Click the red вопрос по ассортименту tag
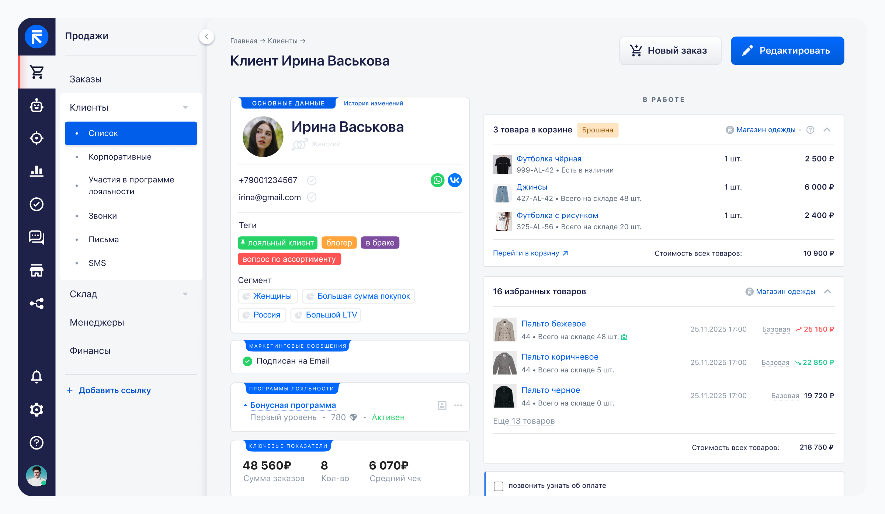 289,259
